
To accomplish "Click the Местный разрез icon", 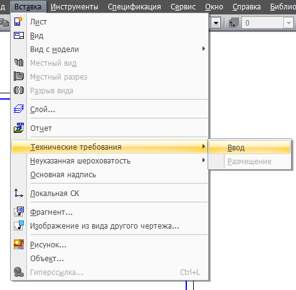I will click(x=19, y=76).
